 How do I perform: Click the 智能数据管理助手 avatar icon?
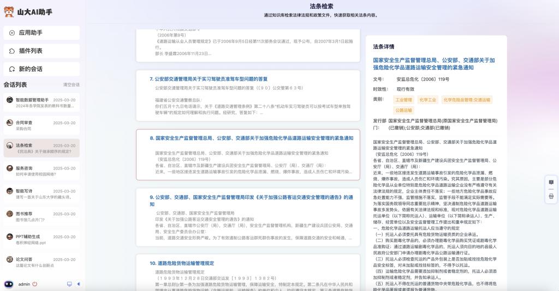pos(10,100)
